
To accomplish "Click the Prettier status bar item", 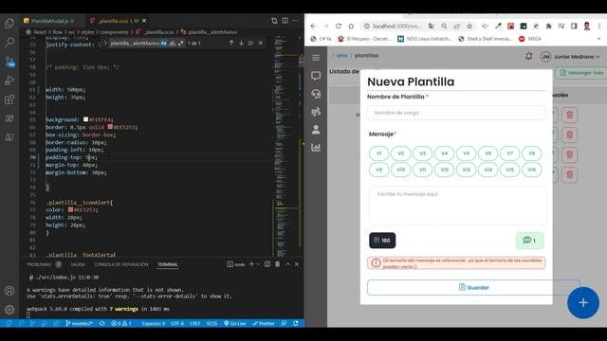I will 264,323.
